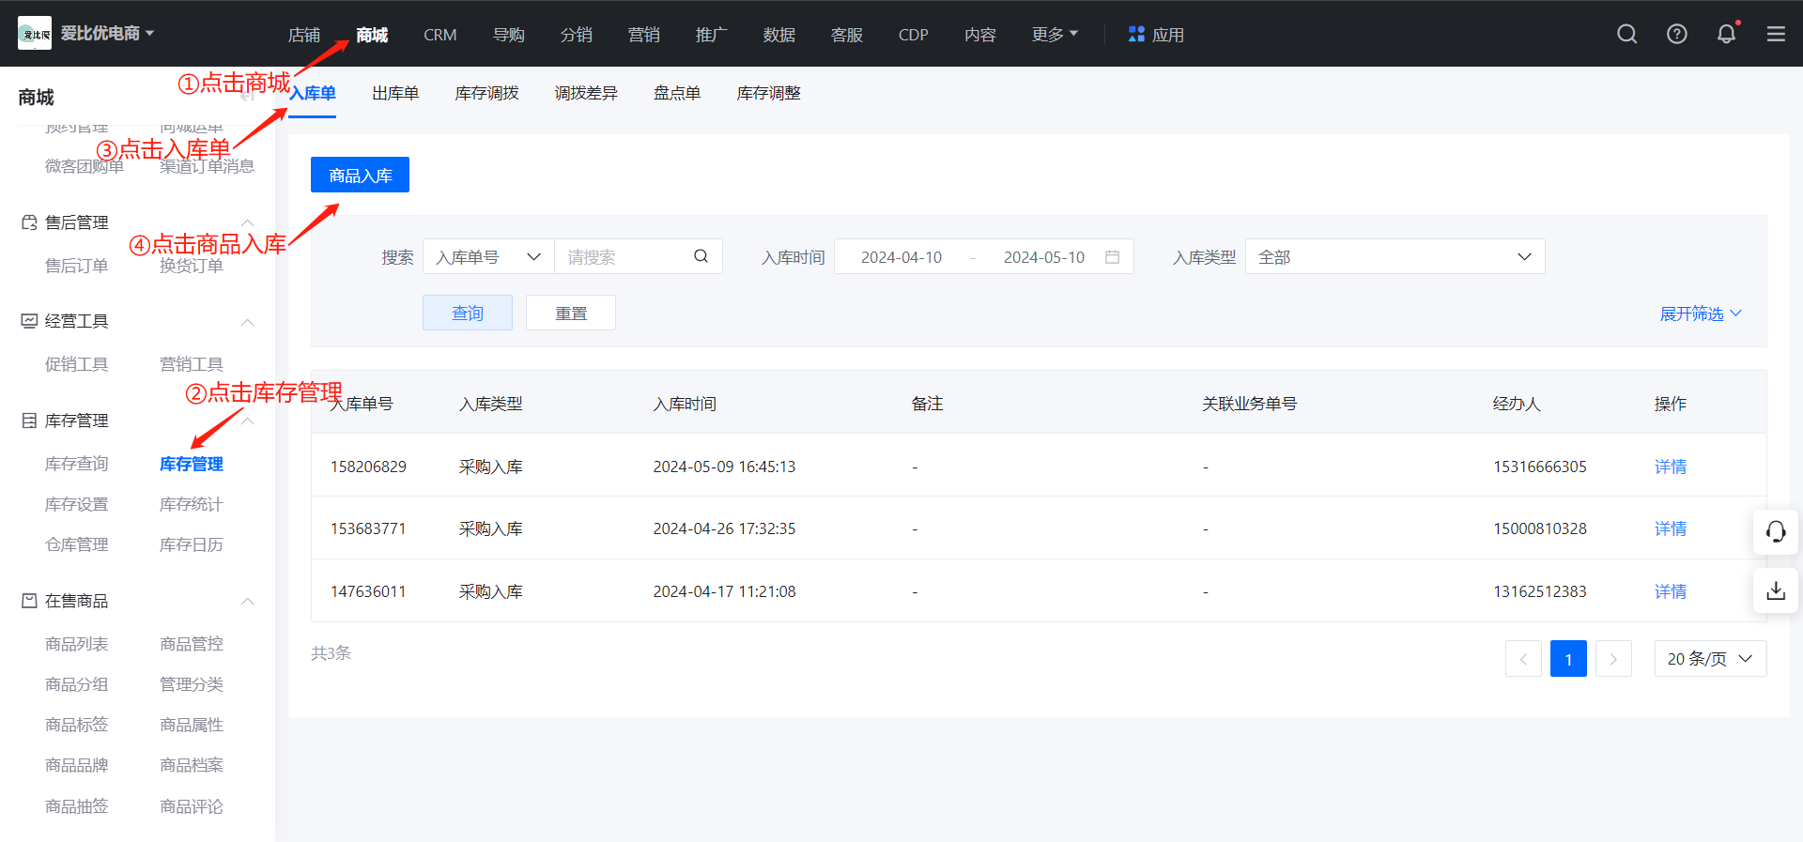
Task: Open the CRM top menu
Action: coord(440,35)
